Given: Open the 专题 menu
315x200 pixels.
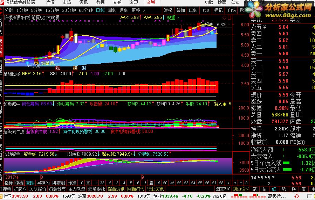Looking at the screenshot, I should (117, 2).
